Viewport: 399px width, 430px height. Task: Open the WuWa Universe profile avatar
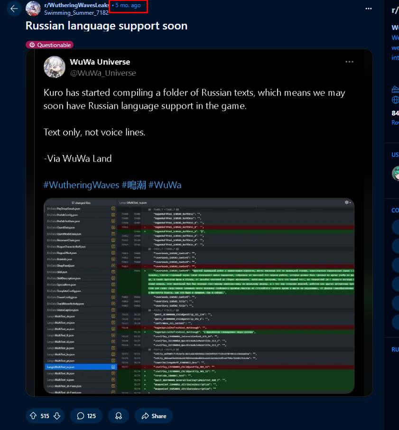tap(55, 67)
